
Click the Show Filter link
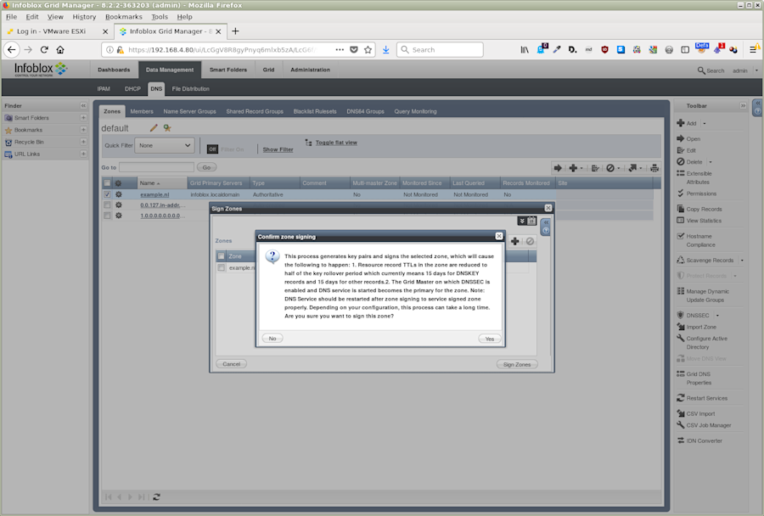pos(278,149)
